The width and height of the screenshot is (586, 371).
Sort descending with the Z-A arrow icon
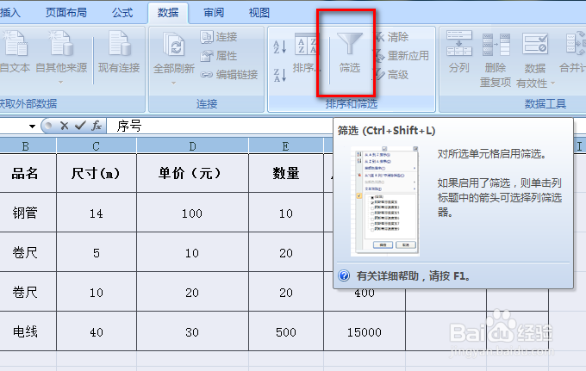[280, 75]
